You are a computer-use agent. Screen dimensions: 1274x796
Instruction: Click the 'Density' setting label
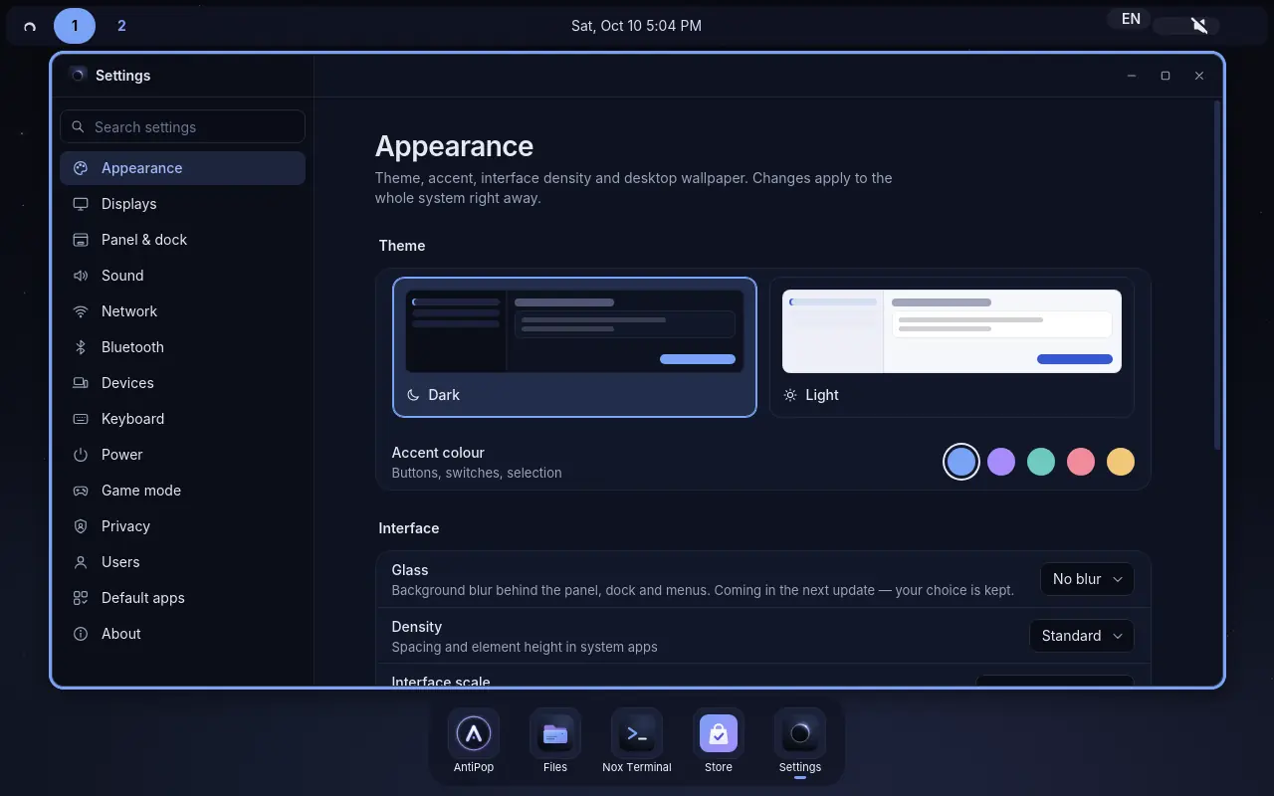point(417,627)
